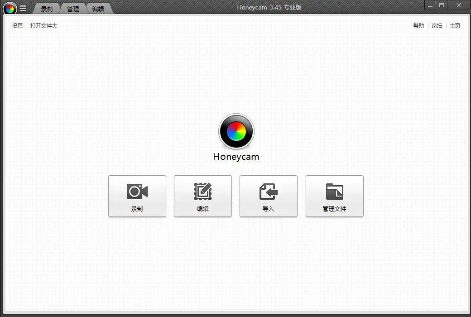Click the large 编辑 edit button
Screen dimensions: 471x317
(203, 196)
